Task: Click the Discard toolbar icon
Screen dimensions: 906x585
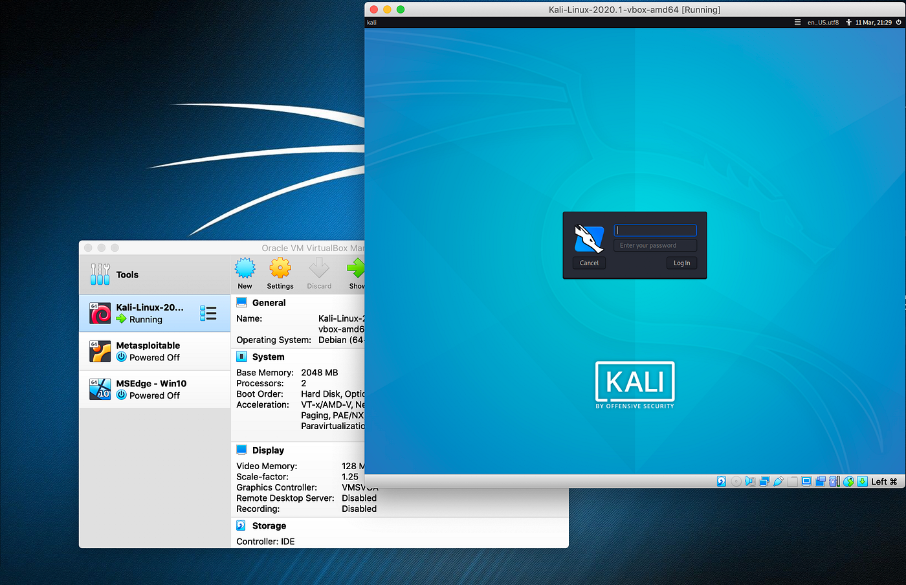Action: [x=319, y=267]
